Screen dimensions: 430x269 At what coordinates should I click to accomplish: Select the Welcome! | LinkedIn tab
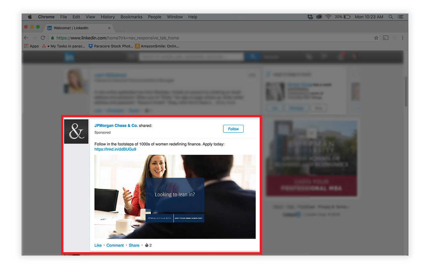[79, 28]
